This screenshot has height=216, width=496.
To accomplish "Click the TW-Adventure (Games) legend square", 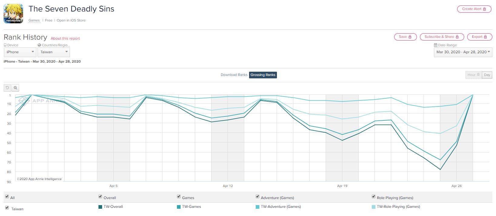I will pos(258,207).
